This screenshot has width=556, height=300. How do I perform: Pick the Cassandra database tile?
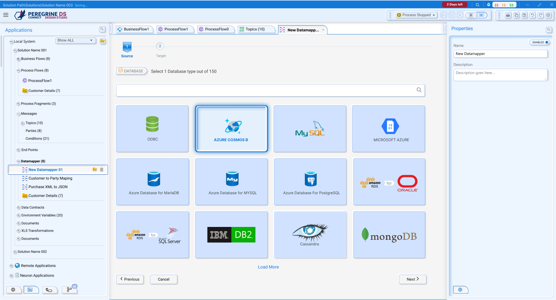(310, 235)
